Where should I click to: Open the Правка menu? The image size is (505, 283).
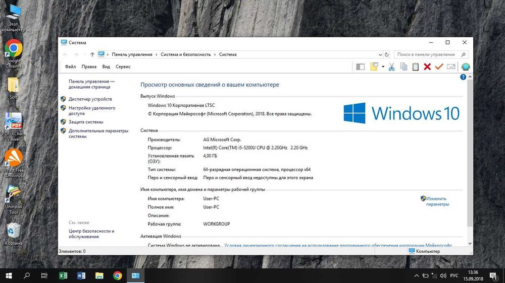pos(89,67)
